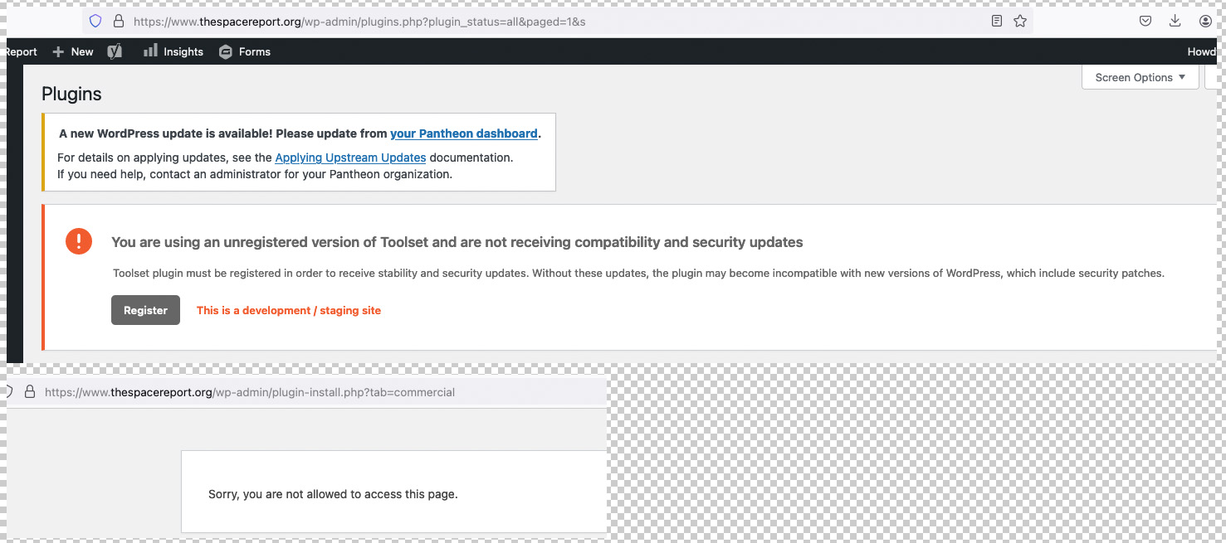
Task: Open the Howdy account menu
Action: [1201, 51]
